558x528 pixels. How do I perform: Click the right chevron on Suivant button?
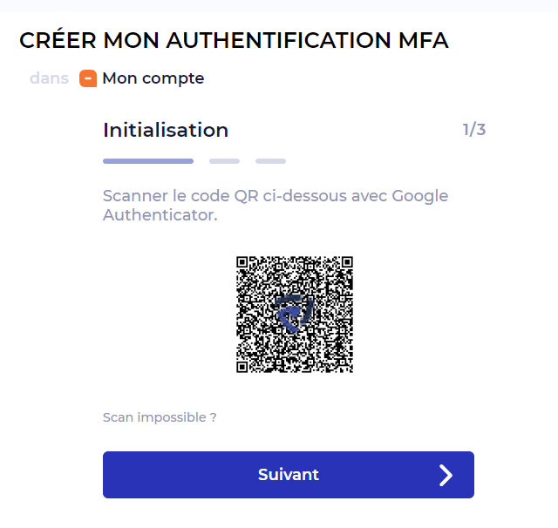coord(446,475)
